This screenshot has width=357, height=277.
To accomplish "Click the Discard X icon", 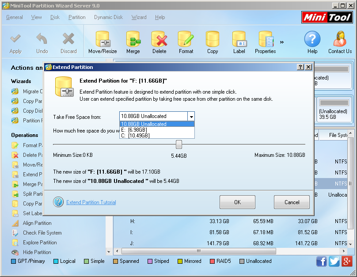I will pyautogui.click(x=68, y=39).
